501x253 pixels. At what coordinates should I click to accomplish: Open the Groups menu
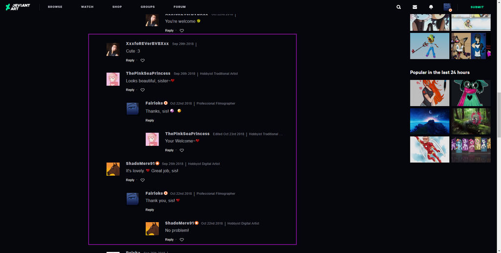pos(148,7)
